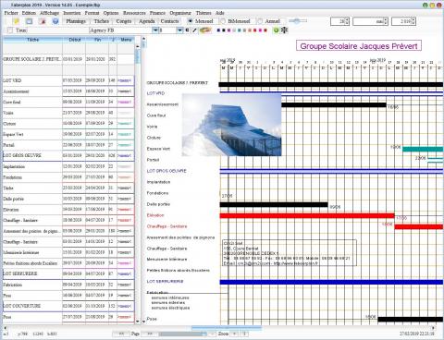Select the Annuel radio option
Image resolution: width=444 pixels, height=340 pixels.
click(260, 21)
